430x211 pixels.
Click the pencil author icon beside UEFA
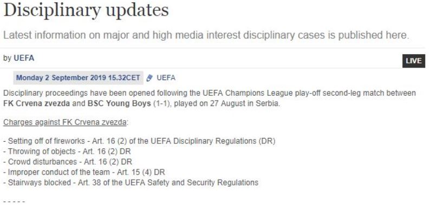point(149,78)
